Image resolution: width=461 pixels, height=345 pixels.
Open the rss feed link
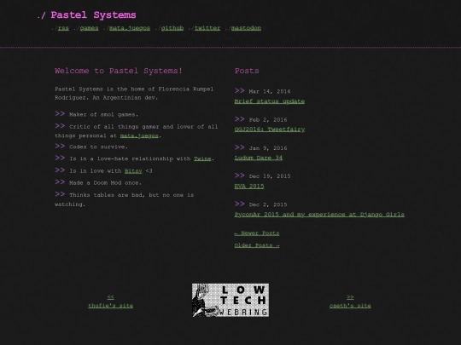[63, 28]
